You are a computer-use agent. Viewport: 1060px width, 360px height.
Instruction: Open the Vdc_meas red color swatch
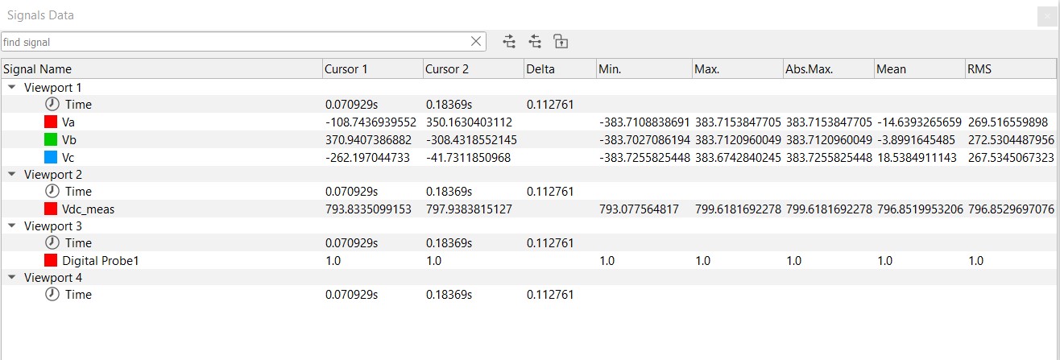(x=51, y=209)
